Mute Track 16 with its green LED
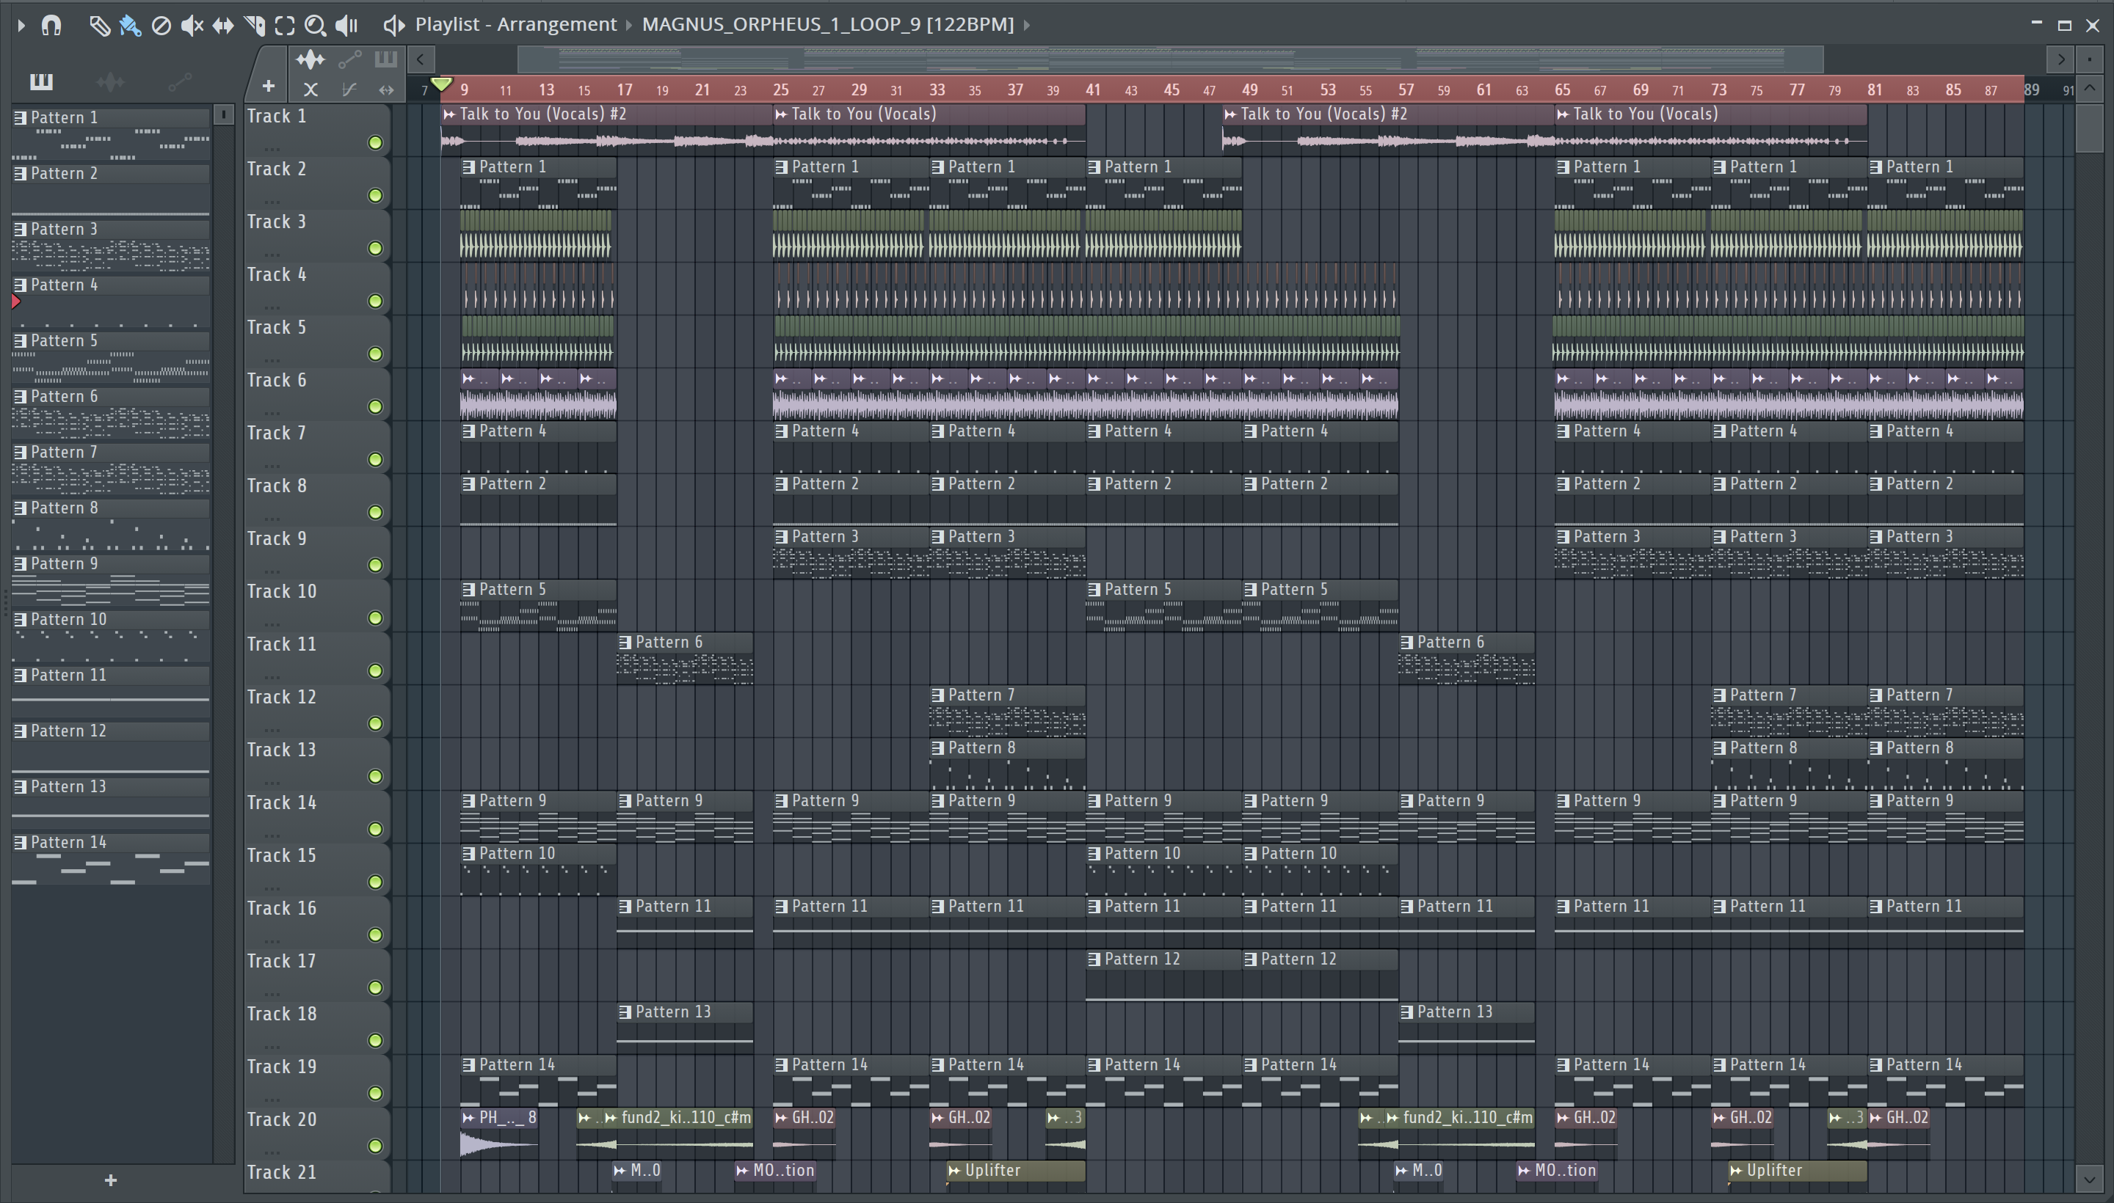Viewport: 2114px width, 1203px height. coord(374,935)
